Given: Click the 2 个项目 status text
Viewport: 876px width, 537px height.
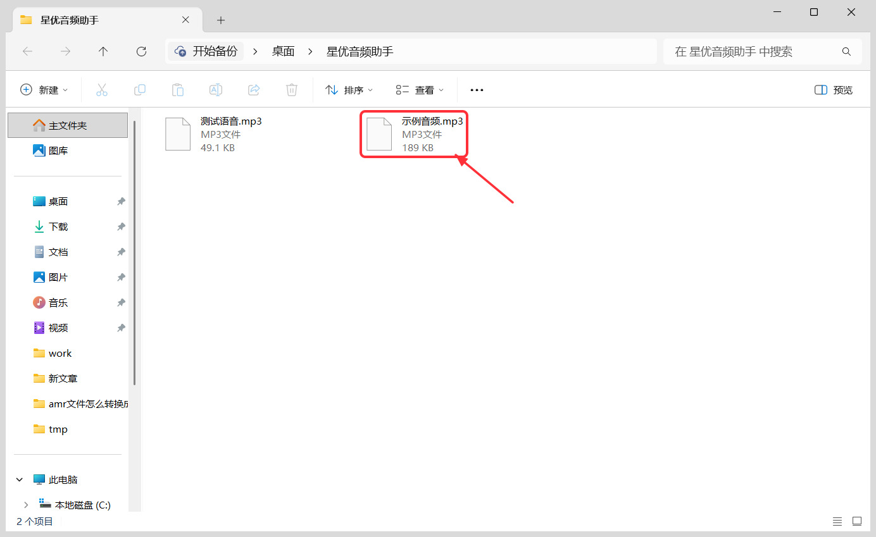Looking at the screenshot, I should tap(35, 522).
